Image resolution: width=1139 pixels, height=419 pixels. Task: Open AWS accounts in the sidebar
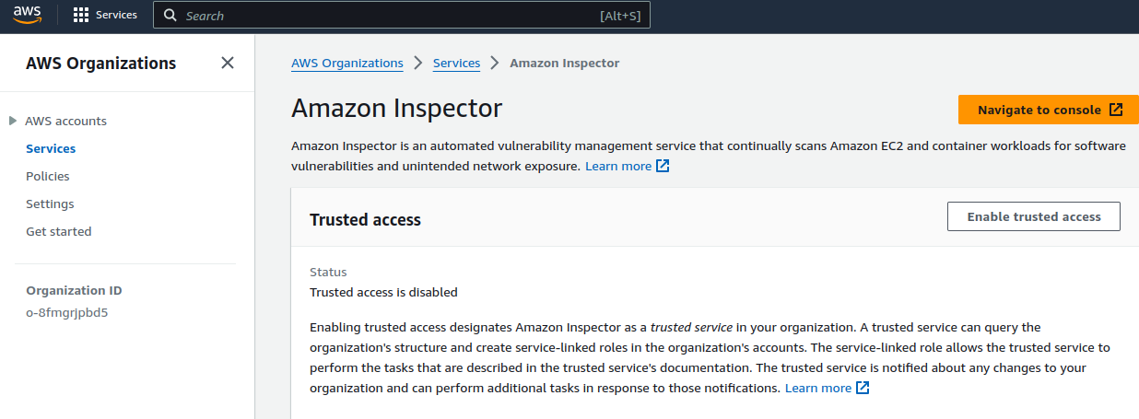(x=65, y=121)
